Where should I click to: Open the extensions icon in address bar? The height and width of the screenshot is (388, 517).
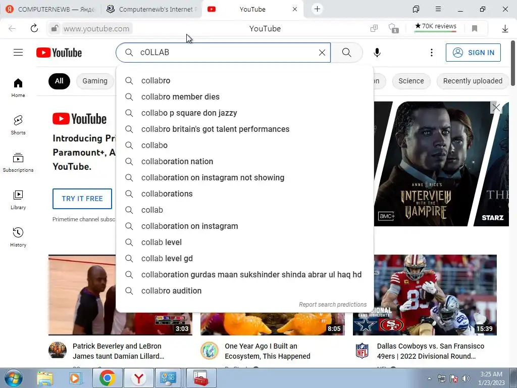[x=393, y=28]
